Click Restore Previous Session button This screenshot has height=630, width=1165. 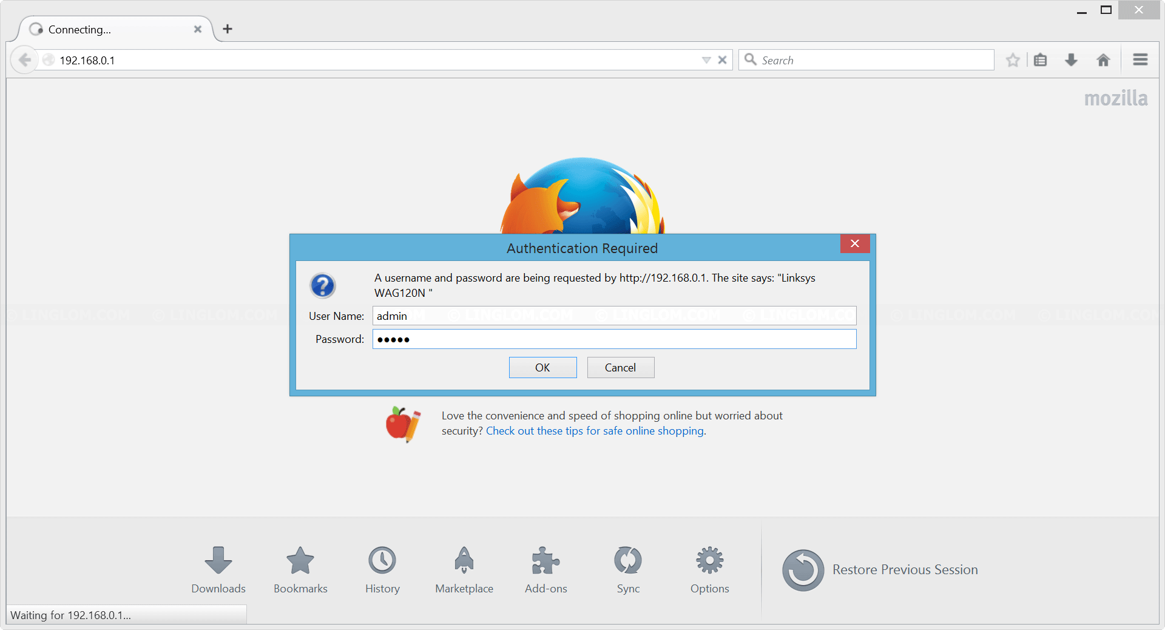tap(880, 570)
